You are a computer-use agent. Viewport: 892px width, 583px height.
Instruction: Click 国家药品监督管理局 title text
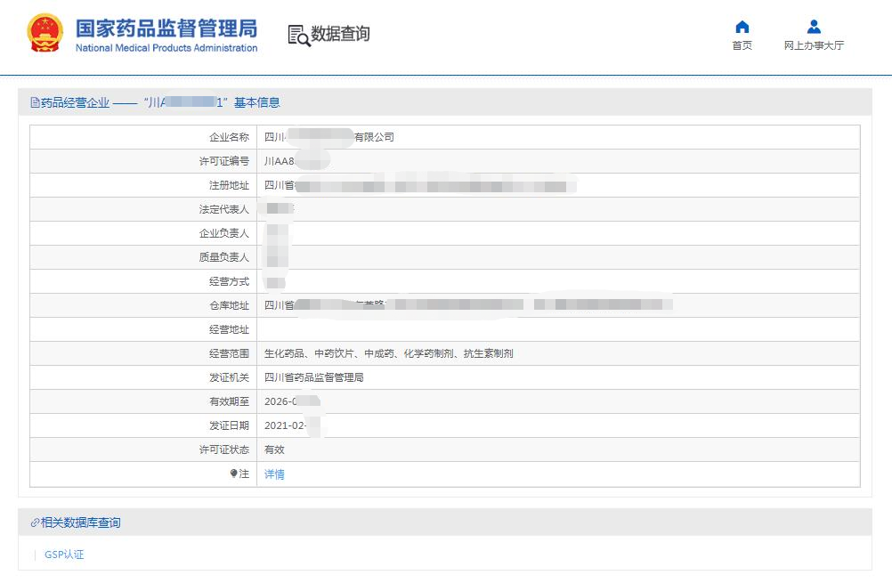166,28
